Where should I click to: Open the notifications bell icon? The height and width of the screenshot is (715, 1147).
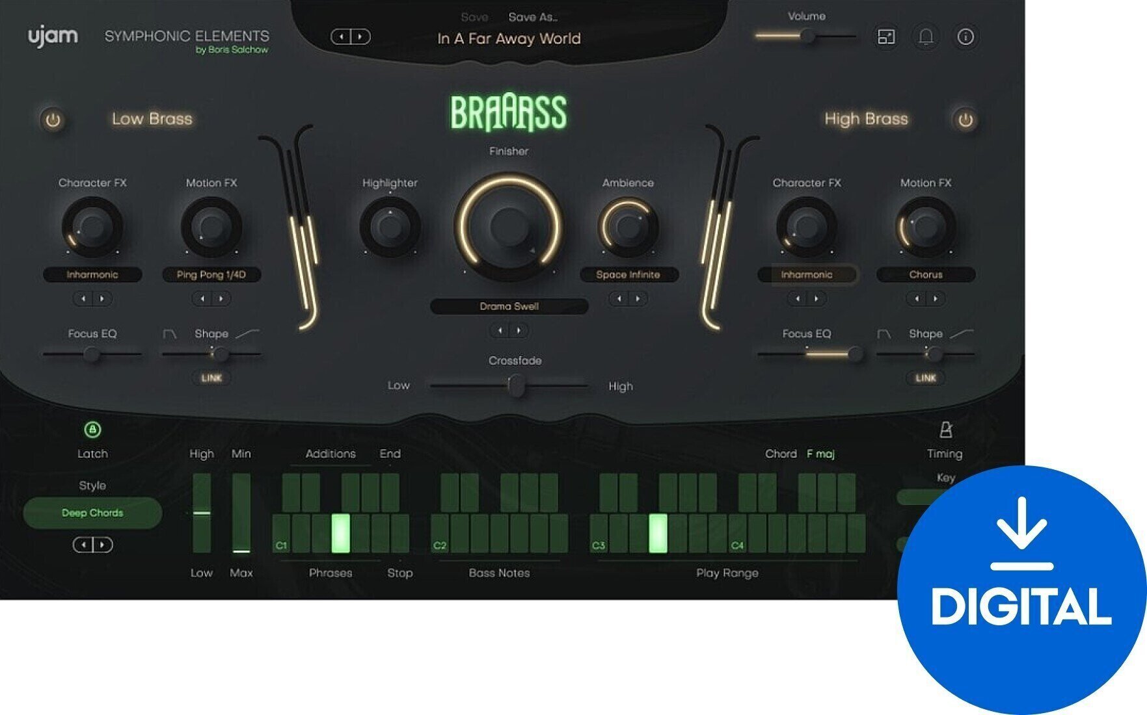point(926,37)
